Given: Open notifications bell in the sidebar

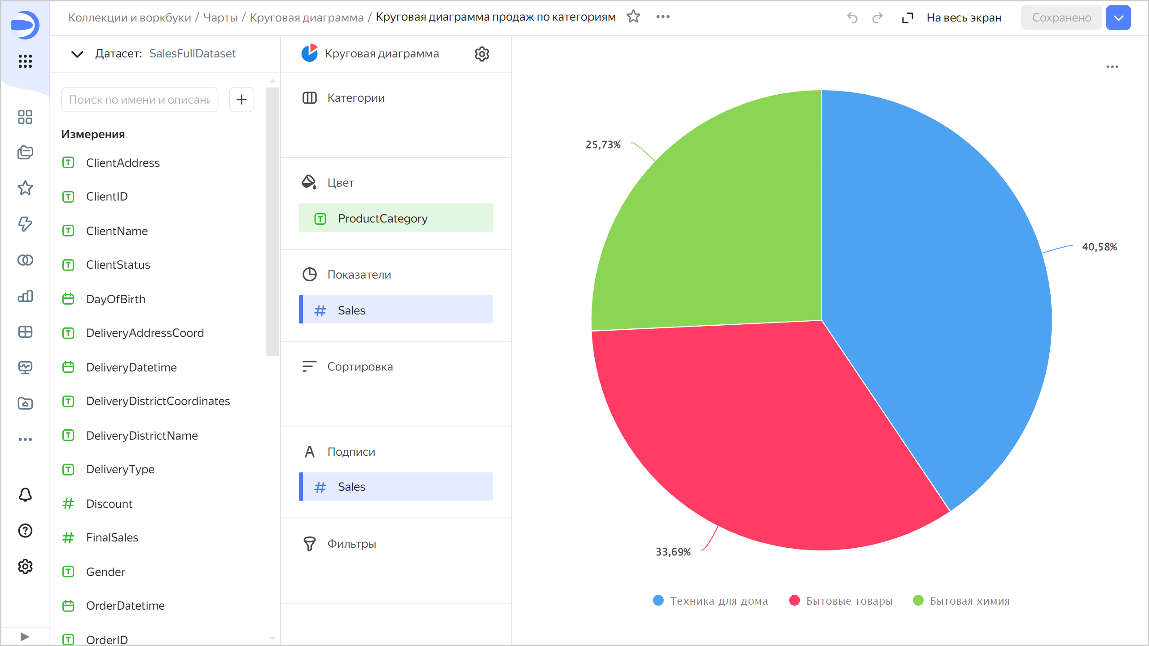Looking at the screenshot, I should point(25,495).
